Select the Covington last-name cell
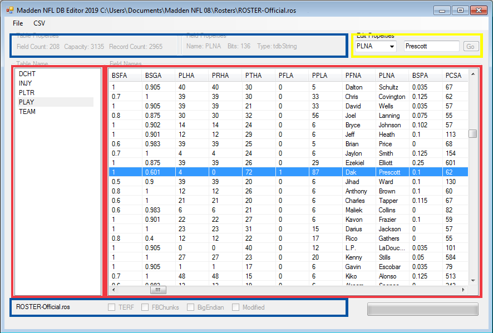 tap(392, 97)
